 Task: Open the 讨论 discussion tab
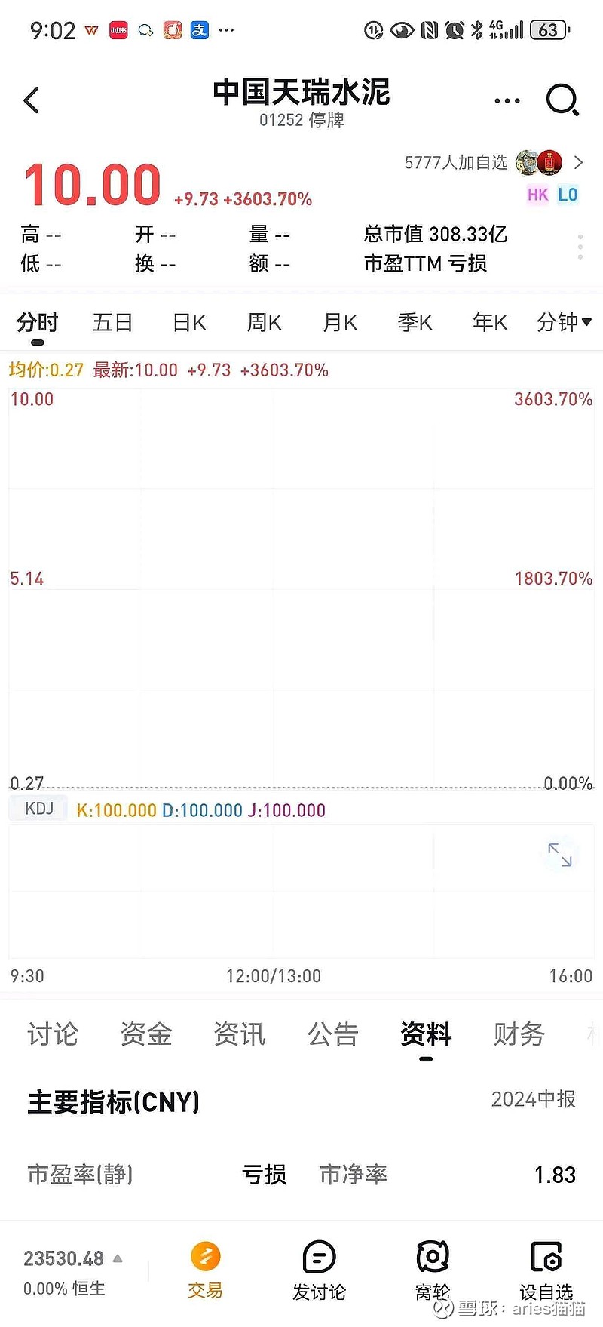(x=53, y=1034)
